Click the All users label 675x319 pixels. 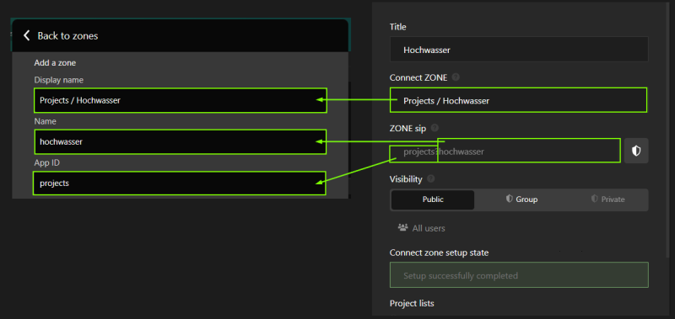(429, 228)
